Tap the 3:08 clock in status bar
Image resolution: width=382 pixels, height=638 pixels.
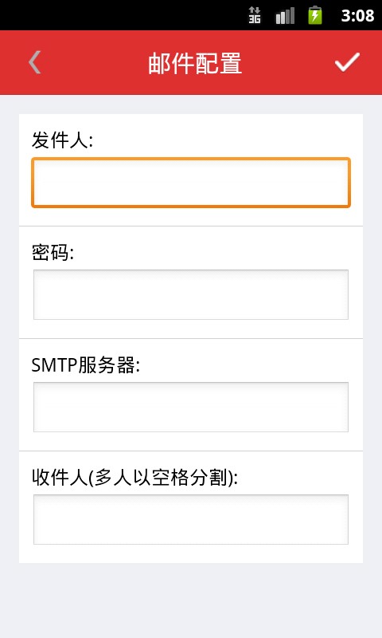357,15
